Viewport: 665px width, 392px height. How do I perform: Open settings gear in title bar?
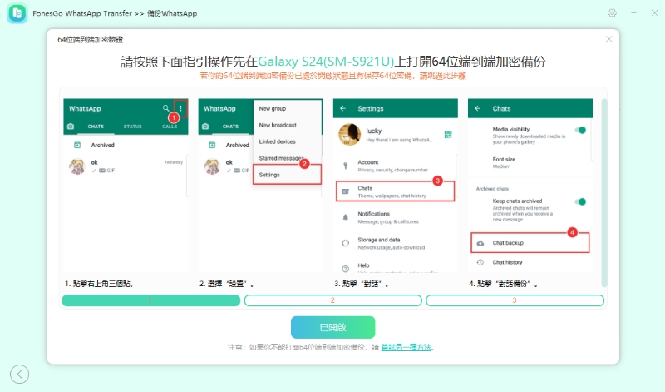pyautogui.click(x=613, y=13)
